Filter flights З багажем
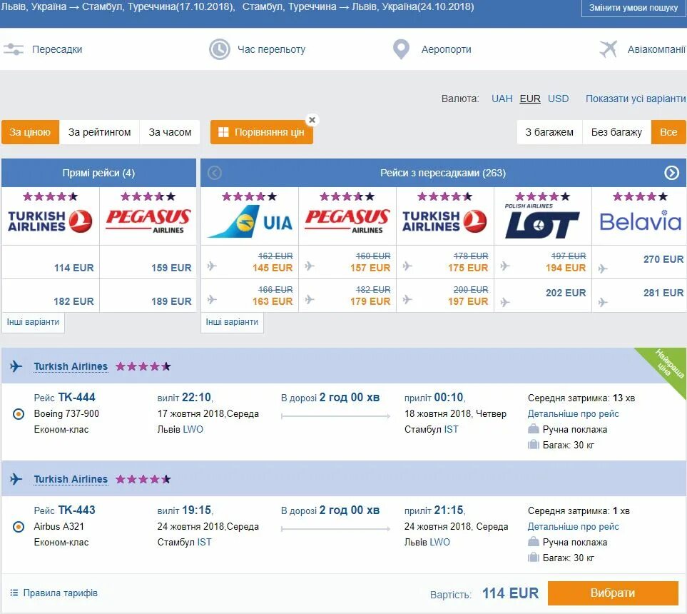This screenshot has height=614, width=687. pos(549,132)
